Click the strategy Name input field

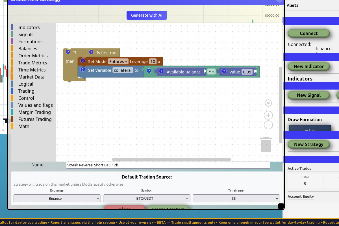pyautogui.click(x=168, y=165)
